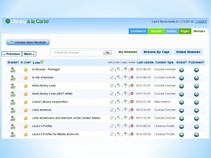Click edit icon for Latin America module

(x=112, y=110)
